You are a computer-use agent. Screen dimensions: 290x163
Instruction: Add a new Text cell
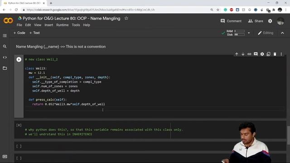click(34, 33)
